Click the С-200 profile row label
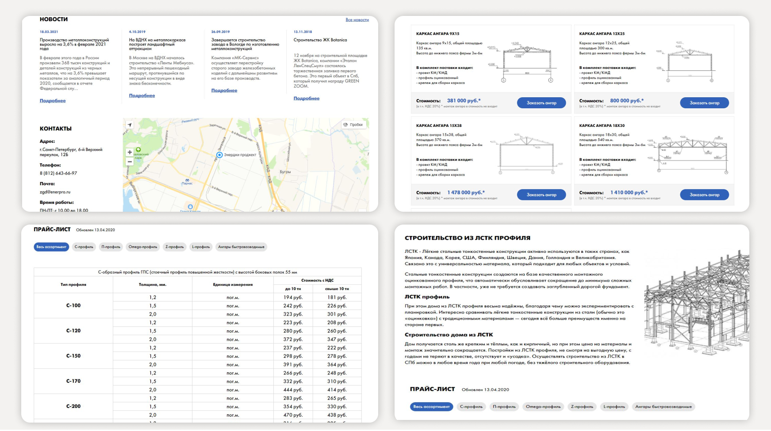Image resolution: width=771 pixels, height=431 pixels. (x=73, y=406)
